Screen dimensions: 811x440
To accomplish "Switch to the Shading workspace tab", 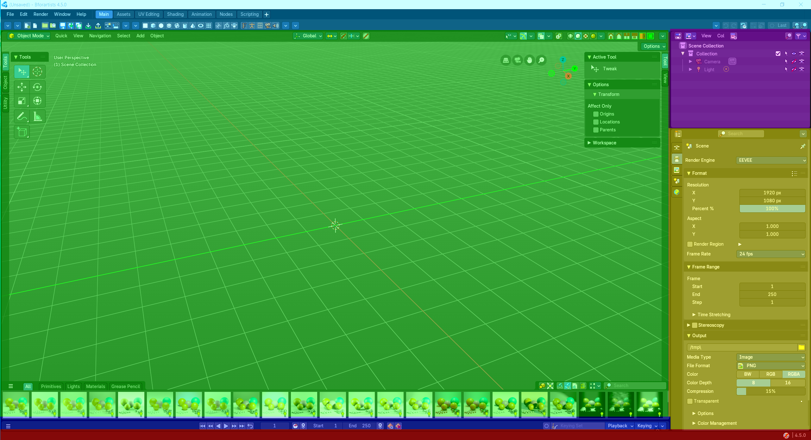I will [x=175, y=14].
